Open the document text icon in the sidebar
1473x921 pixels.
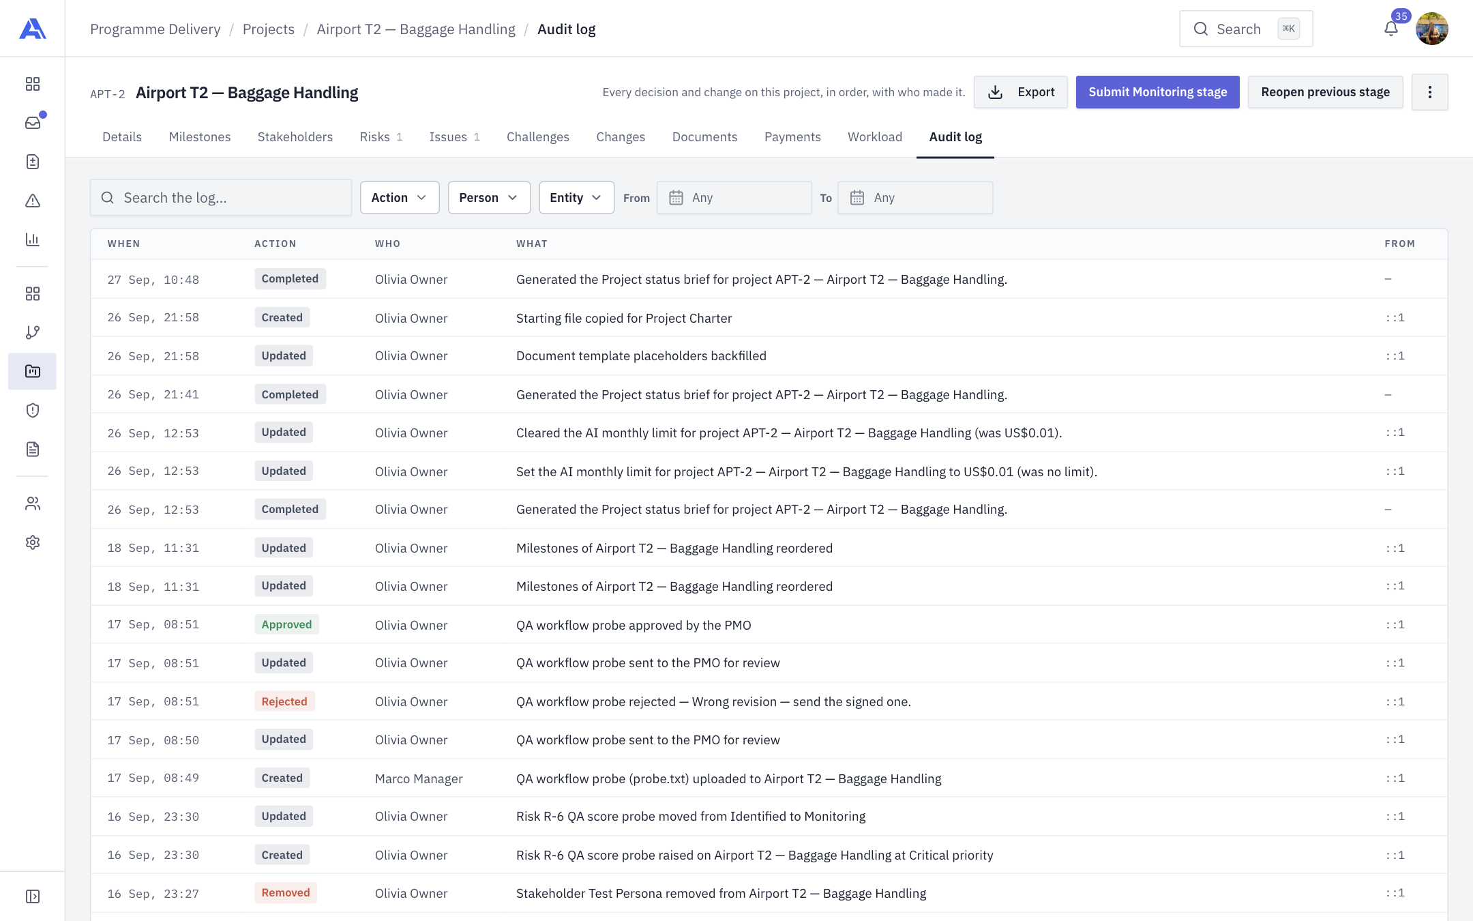(32, 449)
